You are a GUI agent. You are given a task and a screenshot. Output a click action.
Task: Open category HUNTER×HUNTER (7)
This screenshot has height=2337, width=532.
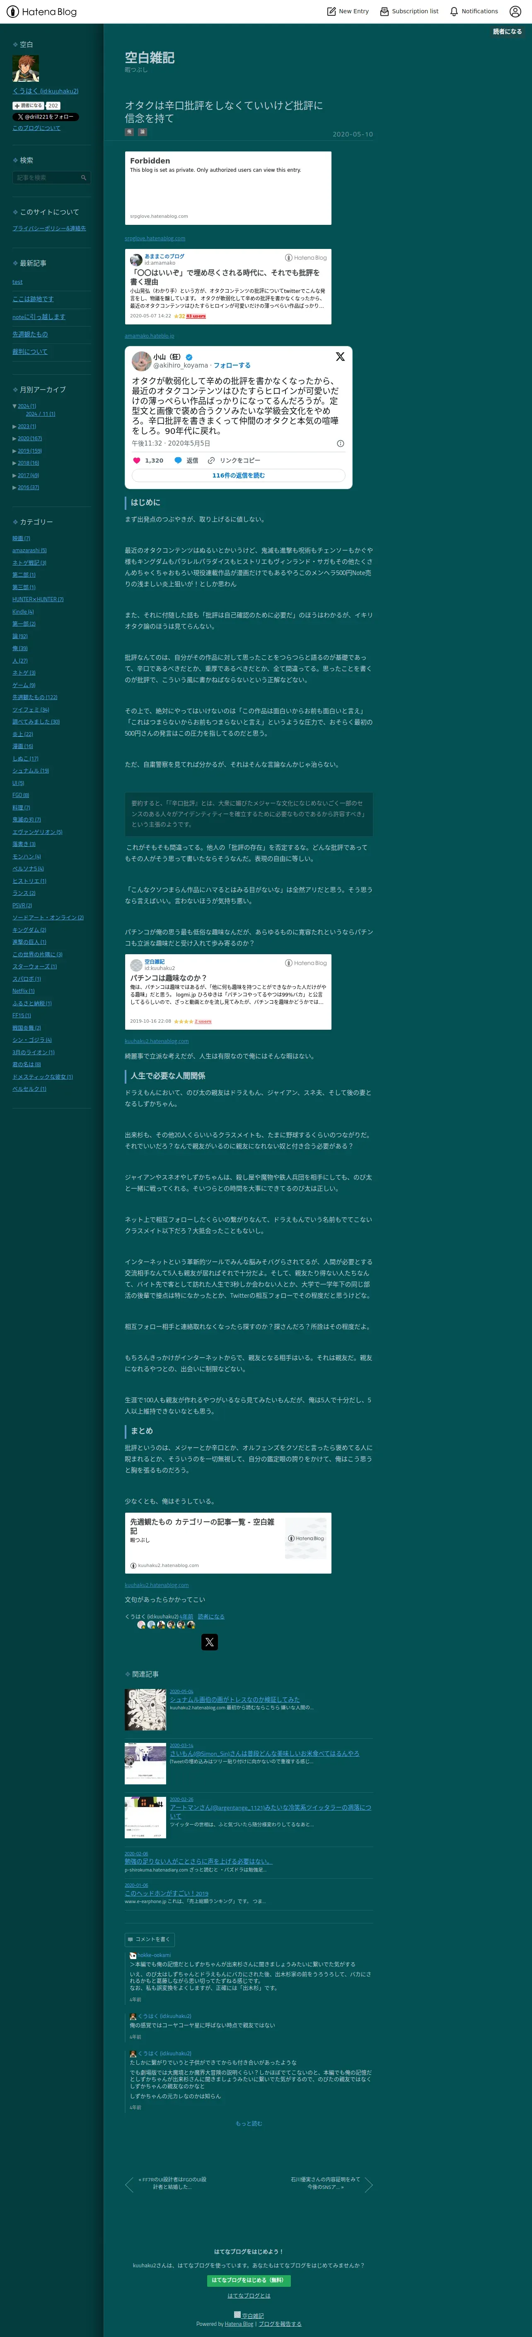(38, 599)
